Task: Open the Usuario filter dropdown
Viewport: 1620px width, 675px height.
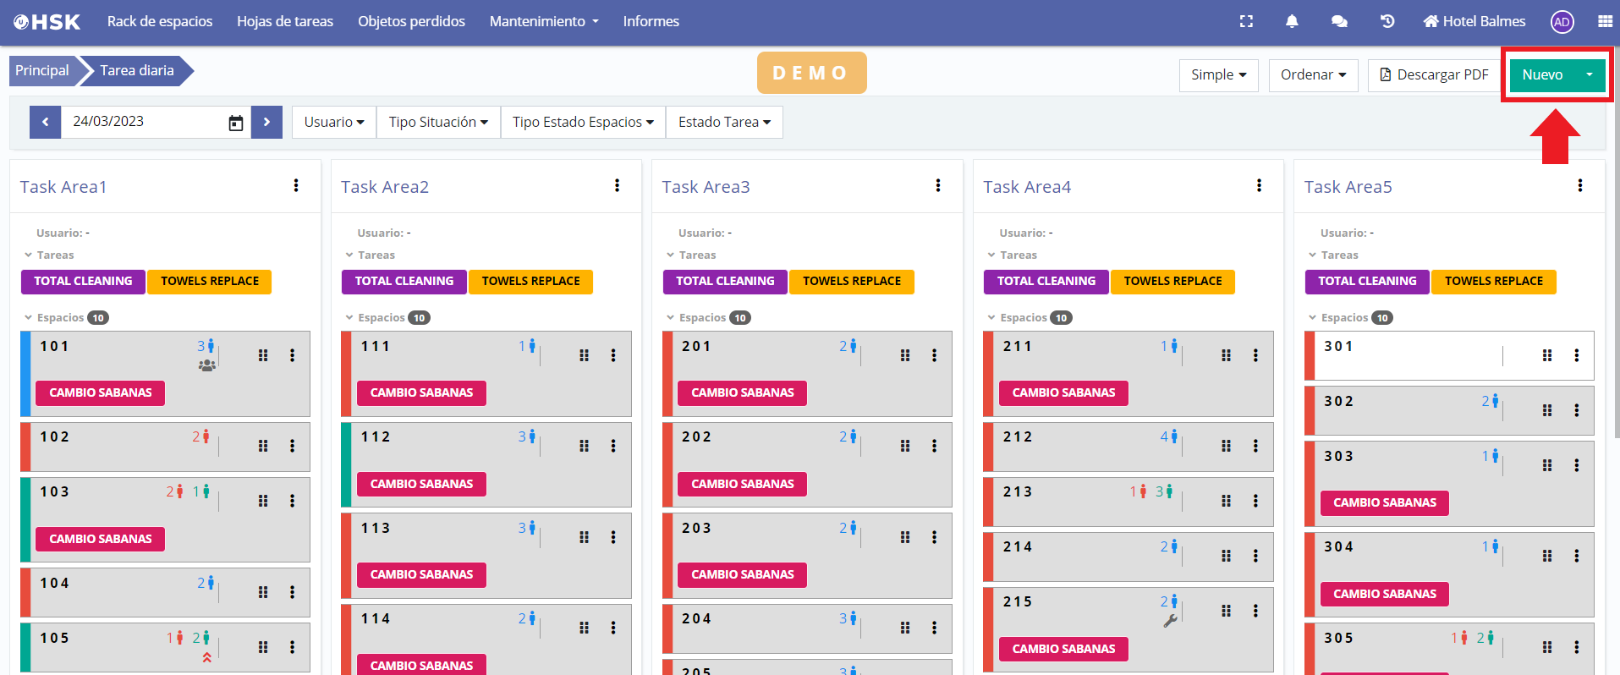Action: 334,122
